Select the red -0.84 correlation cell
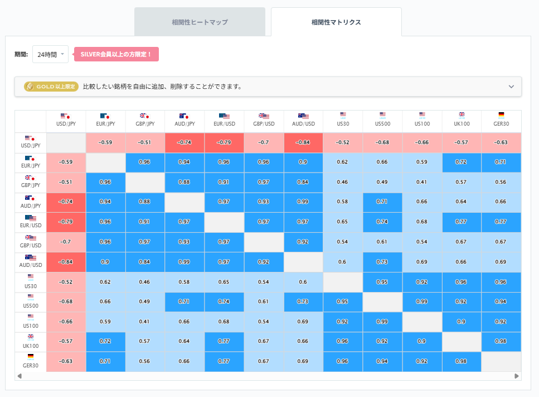 [303, 142]
